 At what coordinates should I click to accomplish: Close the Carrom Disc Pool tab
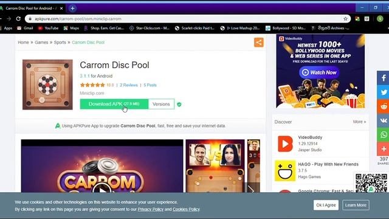click(x=61, y=8)
